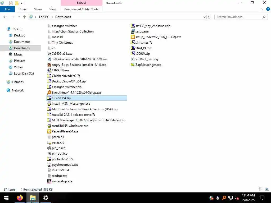Select set132_tiny_christmas.zip file name

click(153, 26)
